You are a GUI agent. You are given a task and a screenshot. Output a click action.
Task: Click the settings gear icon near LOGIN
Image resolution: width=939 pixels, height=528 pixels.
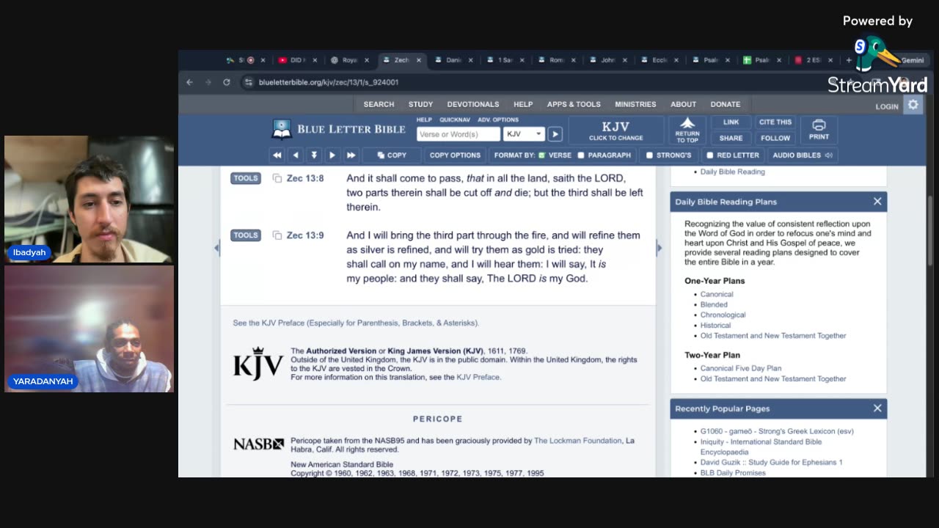coord(913,105)
